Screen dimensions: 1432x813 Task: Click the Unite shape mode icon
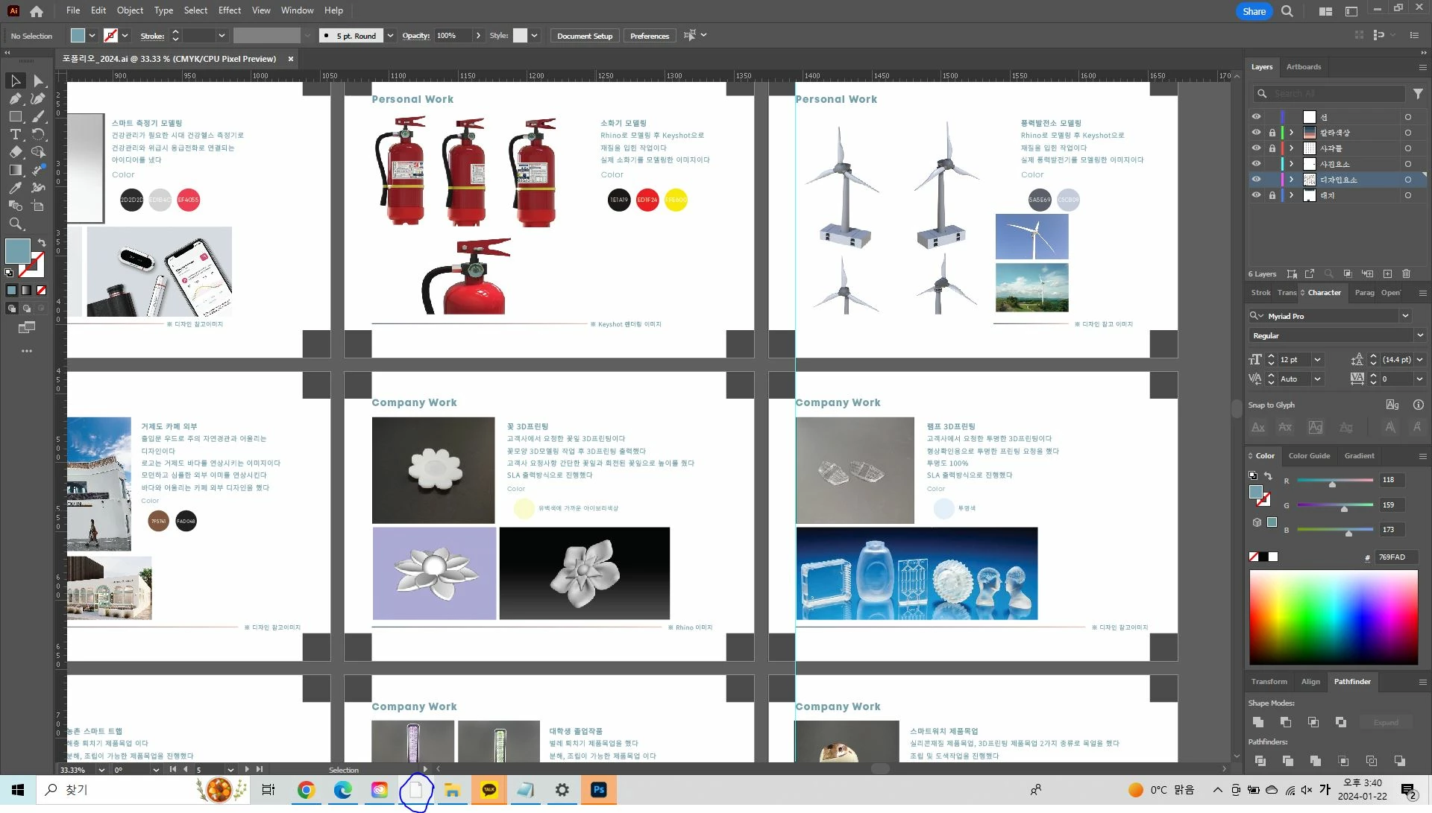[1258, 722]
